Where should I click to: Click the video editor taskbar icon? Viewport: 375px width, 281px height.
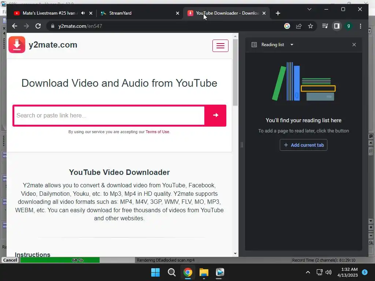click(220, 272)
